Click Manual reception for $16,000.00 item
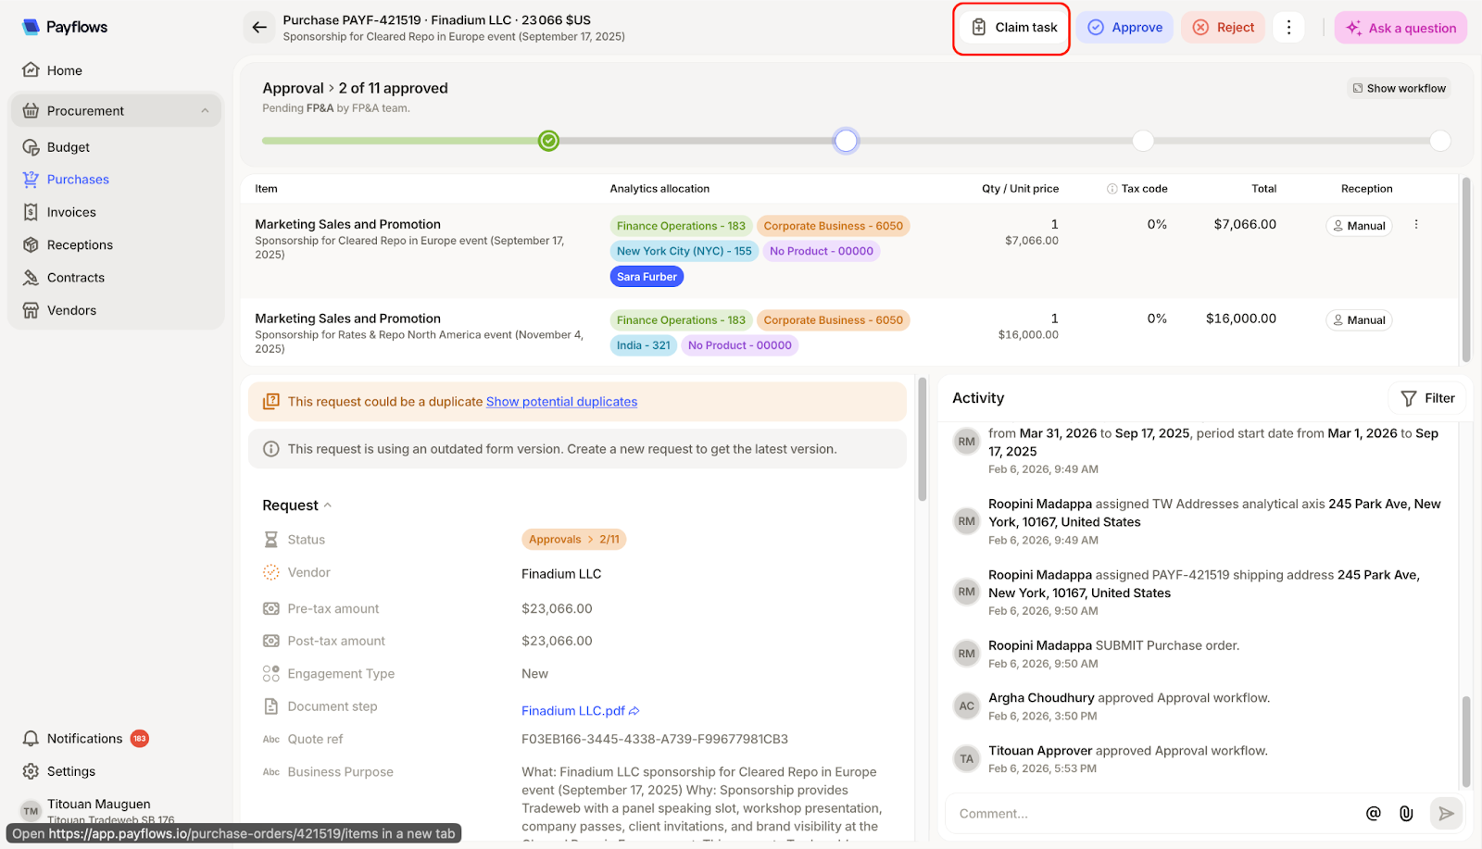 pos(1359,320)
